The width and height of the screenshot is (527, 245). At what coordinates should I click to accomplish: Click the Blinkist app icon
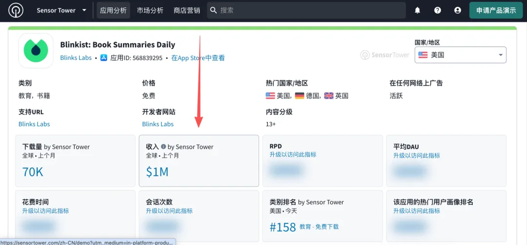pyautogui.click(x=36, y=50)
